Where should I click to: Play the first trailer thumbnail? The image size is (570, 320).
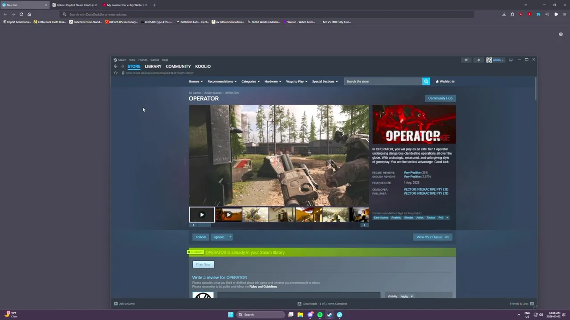pyautogui.click(x=202, y=215)
